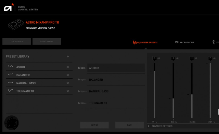Open the Equalizer Presets tab

(x=145, y=42)
